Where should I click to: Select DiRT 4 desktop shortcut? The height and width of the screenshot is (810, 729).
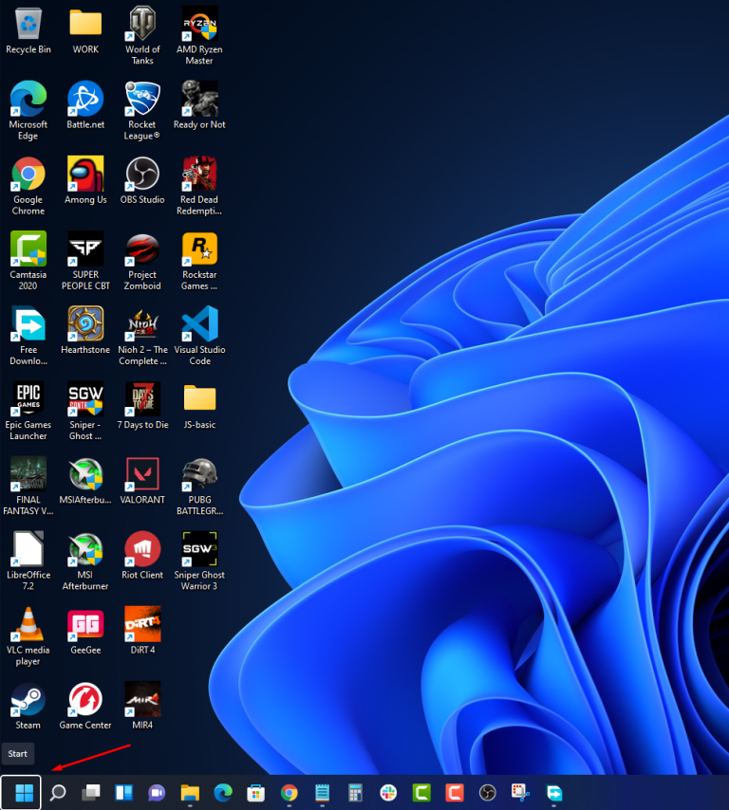pos(142,630)
